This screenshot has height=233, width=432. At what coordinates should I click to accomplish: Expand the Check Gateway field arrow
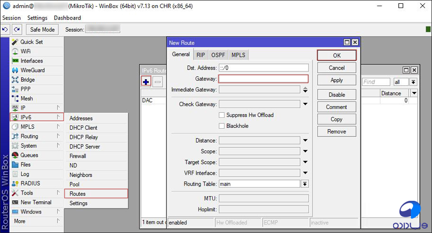click(305, 104)
